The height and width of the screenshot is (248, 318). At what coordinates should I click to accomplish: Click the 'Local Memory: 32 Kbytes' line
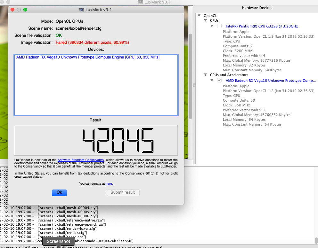coord(244,65)
